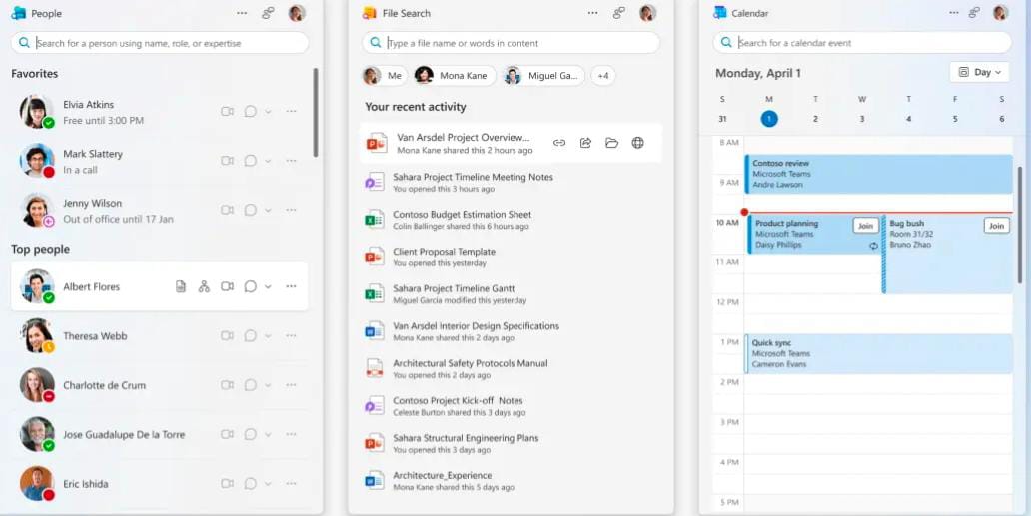The width and height of the screenshot is (1031, 516).
Task: Open Client Proposal Template file
Action: (x=511, y=257)
